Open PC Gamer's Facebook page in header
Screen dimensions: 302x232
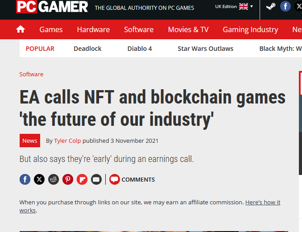tap(285, 7)
